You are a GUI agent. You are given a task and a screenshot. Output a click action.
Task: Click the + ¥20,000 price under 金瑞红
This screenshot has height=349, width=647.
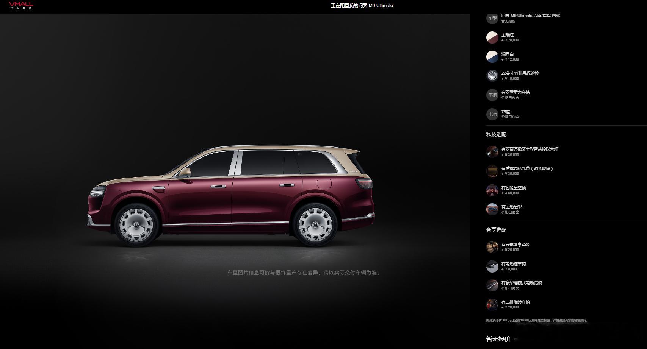[510, 40]
